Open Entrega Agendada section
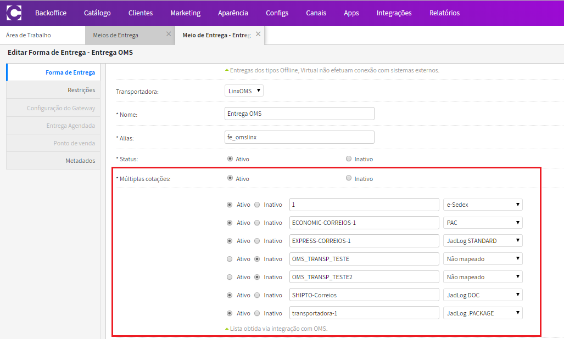 tap(53, 125)
